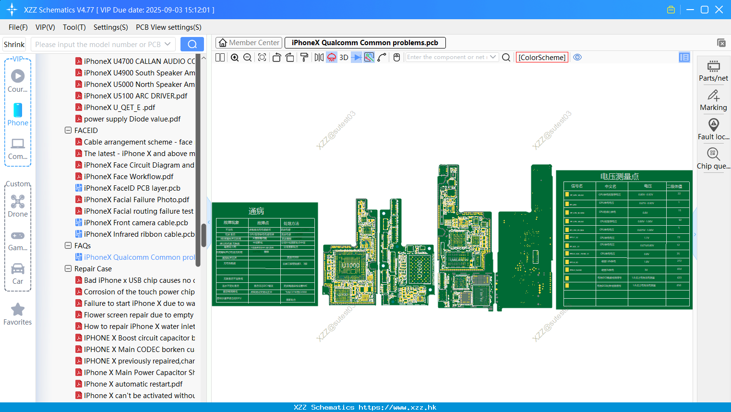The height and width of the screenshot is (412, 731).
Task: Click the yellow VIP bag icon in title bar
Action: [x=671, y=10]
